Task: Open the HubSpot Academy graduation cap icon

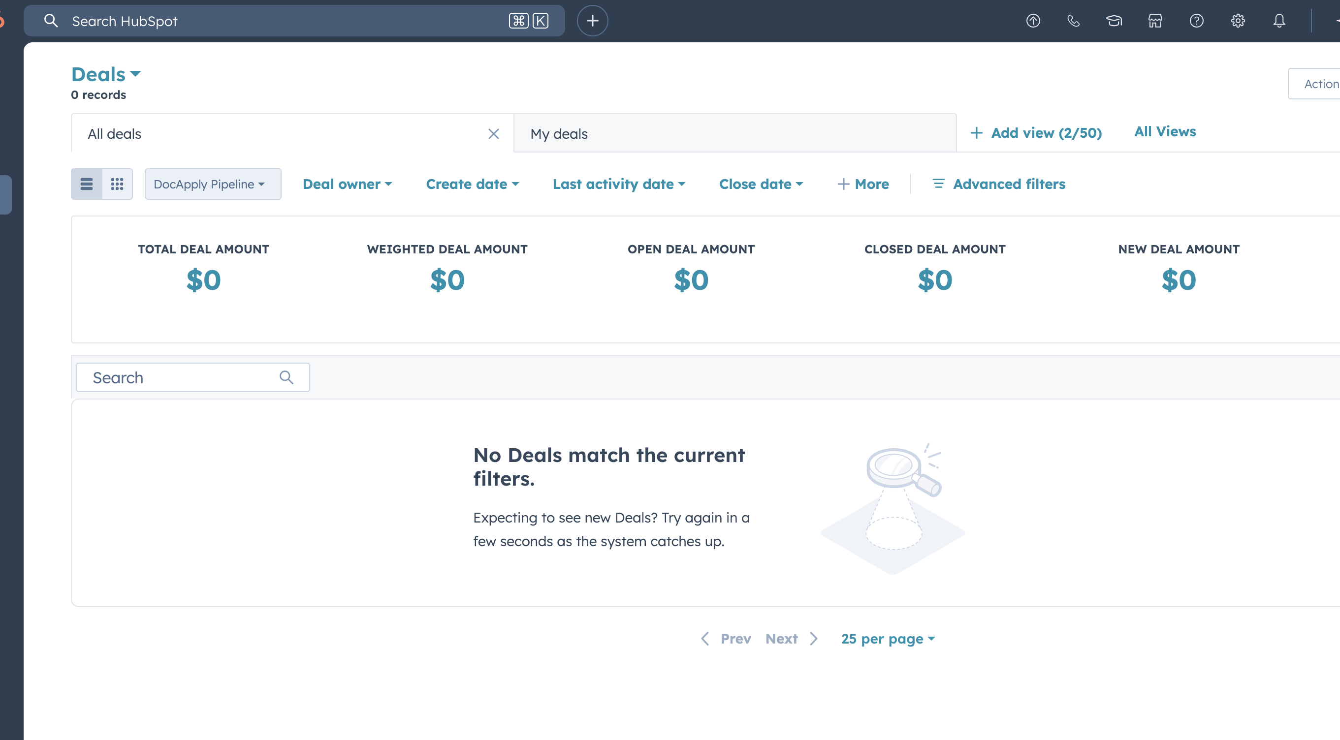Action: pos(1114,21)
